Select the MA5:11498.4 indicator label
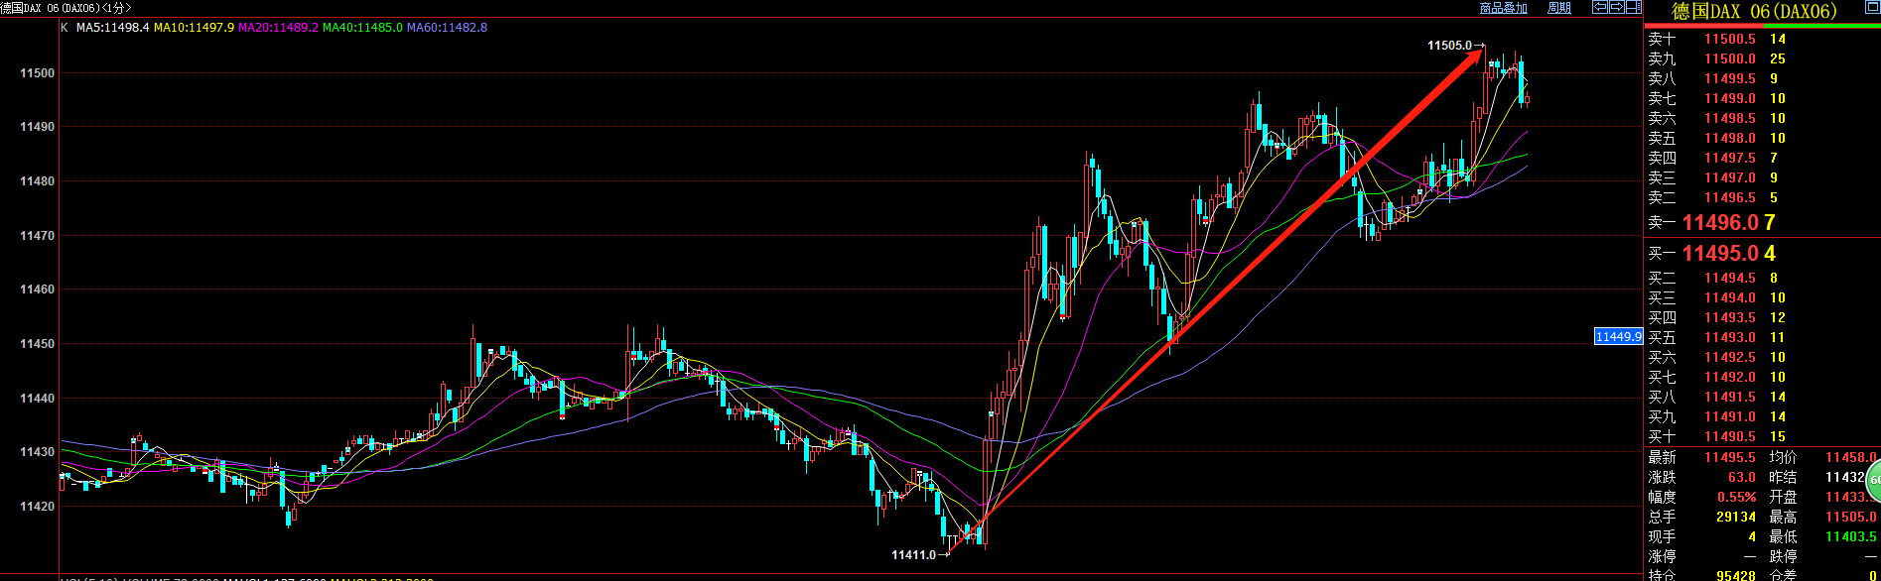Image resolution: width=1881 pixels, height=581 pixels. click(x=112, y=28)
